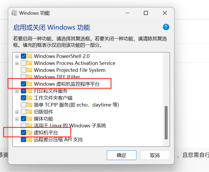Uncheck the 虚拟机平台 checkbox

click(23, 132)
